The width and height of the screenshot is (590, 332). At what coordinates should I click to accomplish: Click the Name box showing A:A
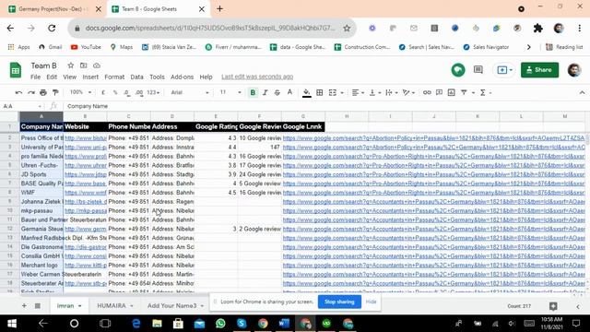pos(22,106)
